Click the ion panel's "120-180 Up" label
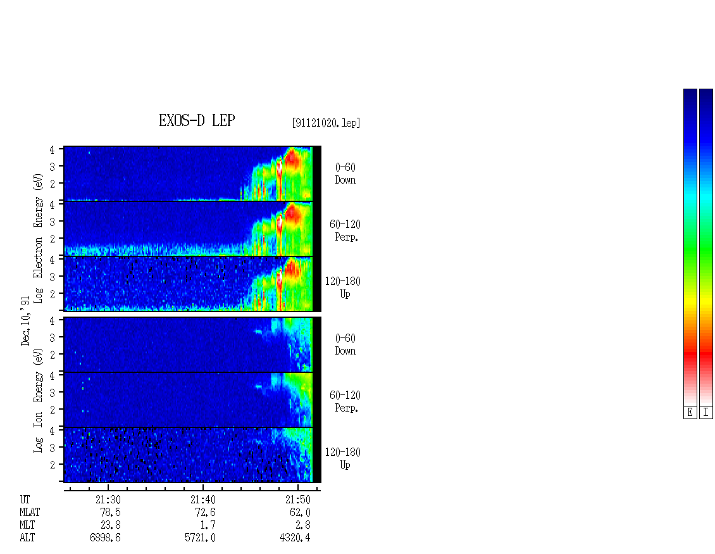 click(342, 458)
